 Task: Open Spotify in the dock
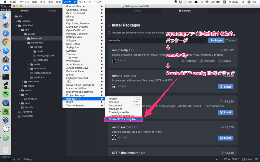(6, 94)
